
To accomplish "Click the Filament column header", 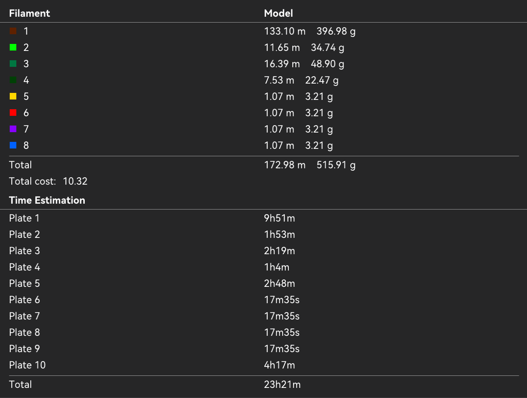I will 30,13.
